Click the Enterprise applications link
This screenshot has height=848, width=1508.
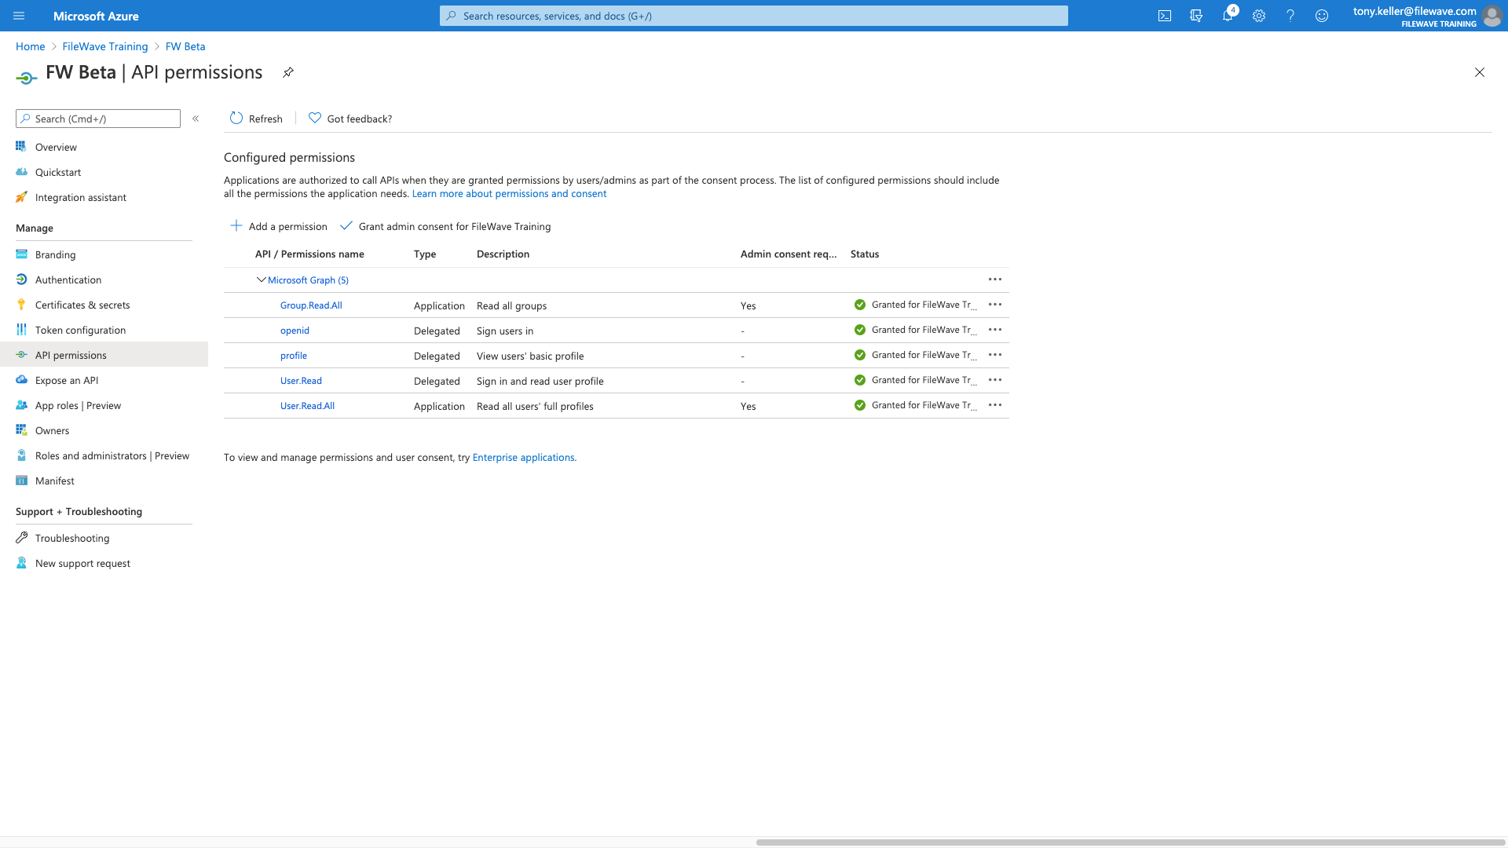point(523,458)
